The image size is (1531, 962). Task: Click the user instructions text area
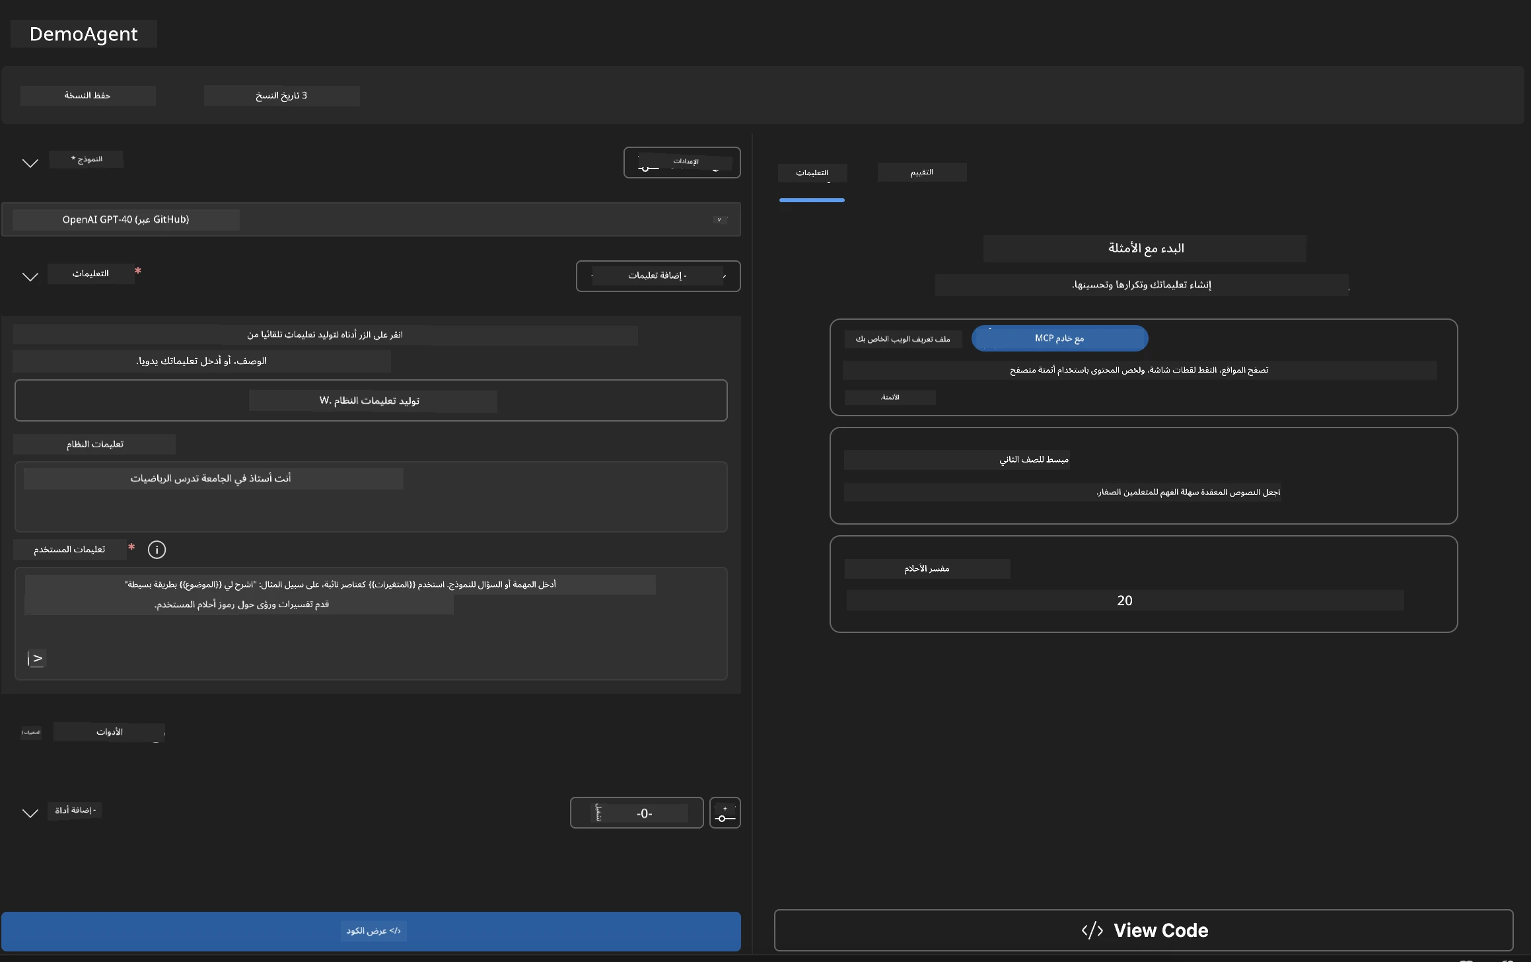pos(371,624)
